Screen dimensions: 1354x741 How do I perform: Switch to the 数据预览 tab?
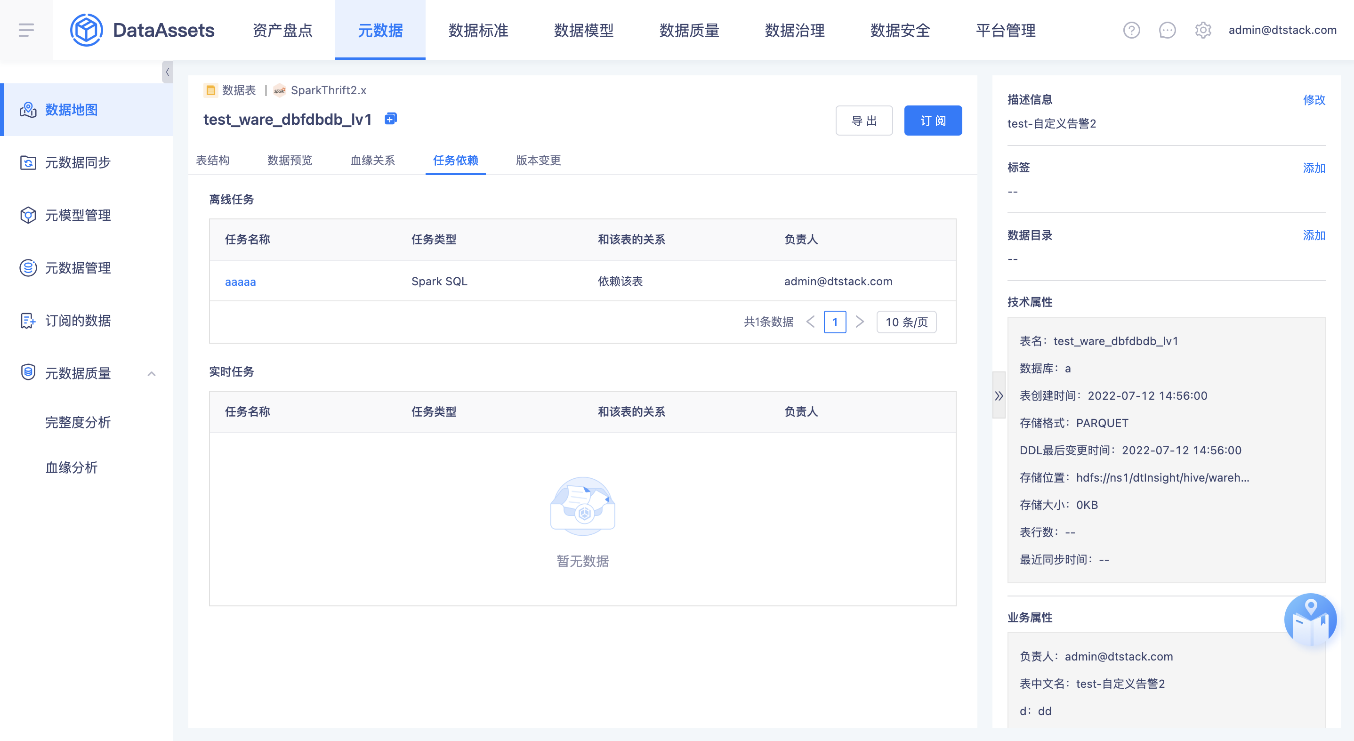click(290, 160)
